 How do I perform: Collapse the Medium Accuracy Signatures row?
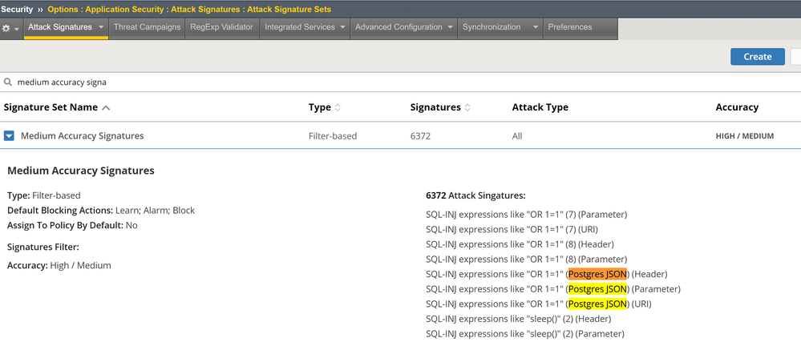point(10,136)
